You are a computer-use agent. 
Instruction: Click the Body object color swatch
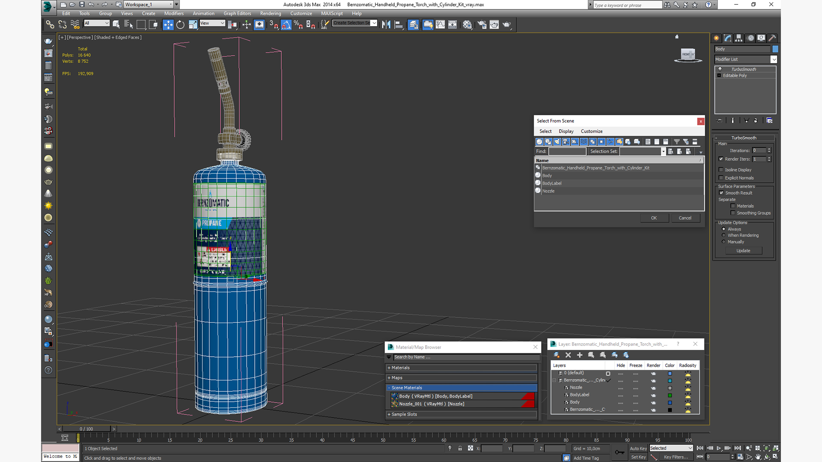click(x=775, y=49)
